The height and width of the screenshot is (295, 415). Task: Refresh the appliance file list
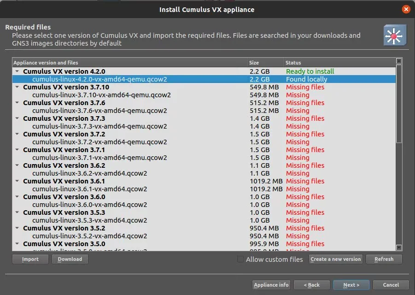tap(384, 259)
